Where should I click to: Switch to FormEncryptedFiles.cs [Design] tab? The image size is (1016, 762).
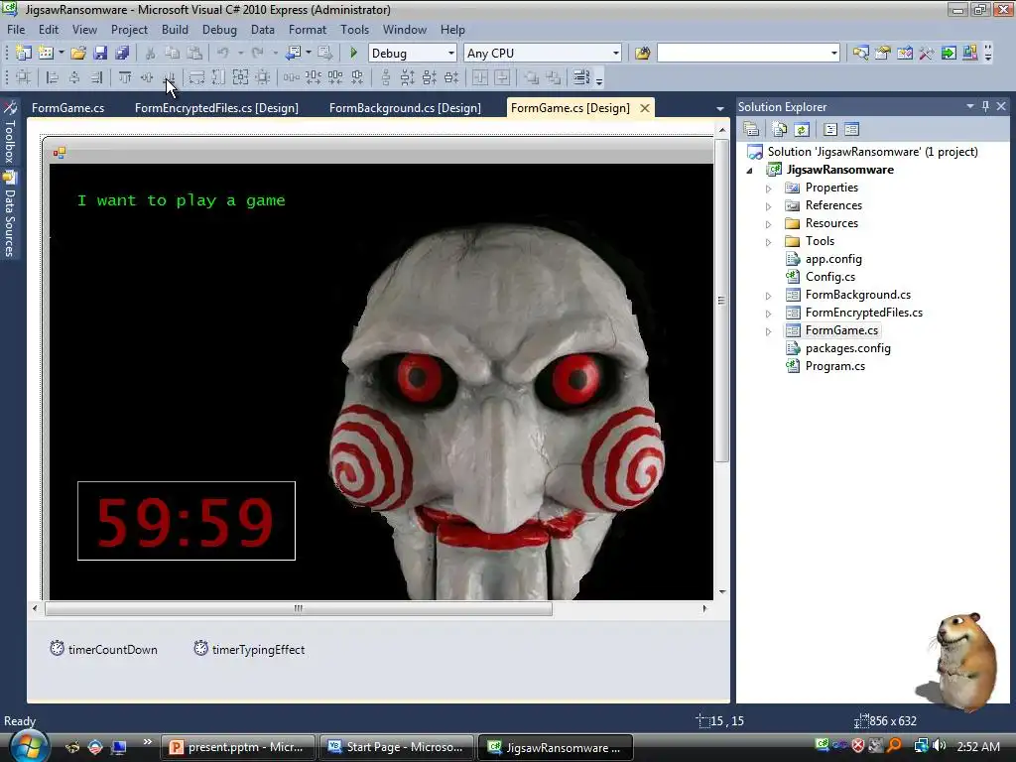[x=216, y=108]
